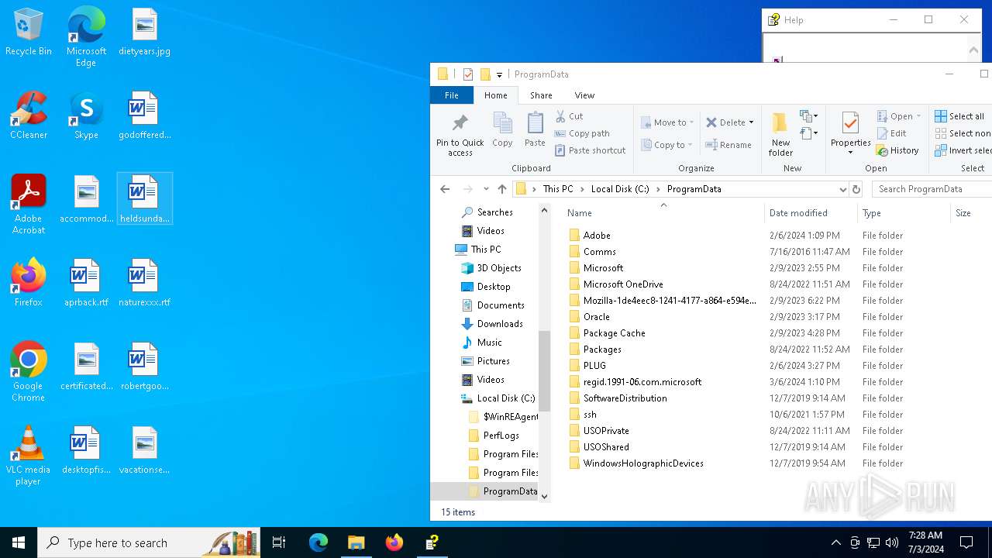992x558 pixels.
Task: Show hidden system tray icons
Action: pos(835,542)
